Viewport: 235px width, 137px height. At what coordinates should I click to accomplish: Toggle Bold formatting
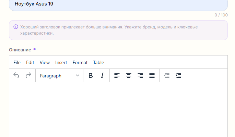point(91,75)
